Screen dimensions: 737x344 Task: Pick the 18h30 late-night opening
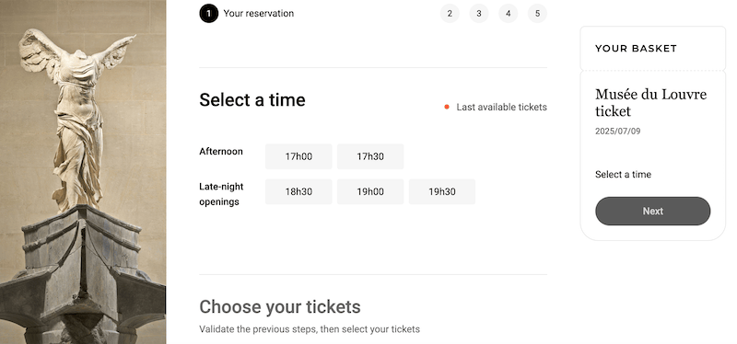coord(298,191)
